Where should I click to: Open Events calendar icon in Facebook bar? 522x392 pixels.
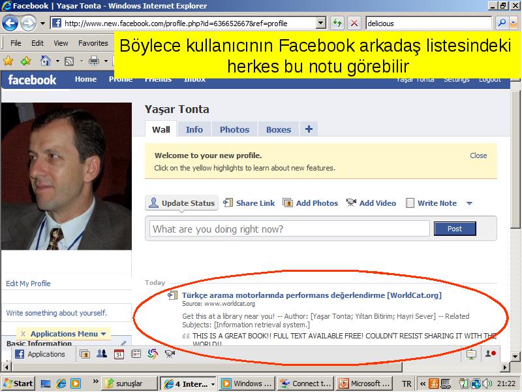pyautogui.click(x=119, y=354)
